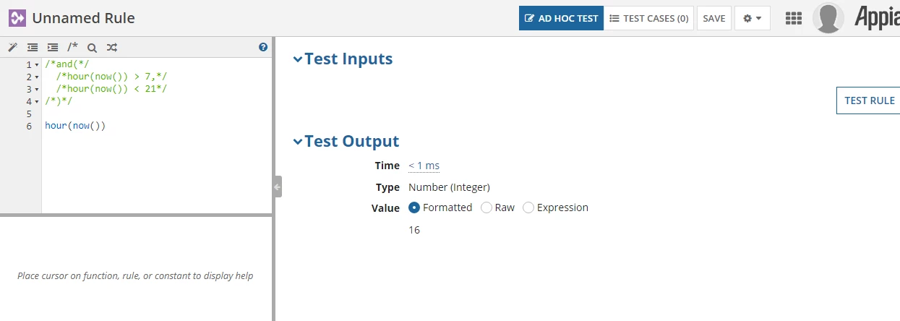Viewport: 900px width, 321px height.
Task: Click the SAVE button
Action: click(714, 18)
